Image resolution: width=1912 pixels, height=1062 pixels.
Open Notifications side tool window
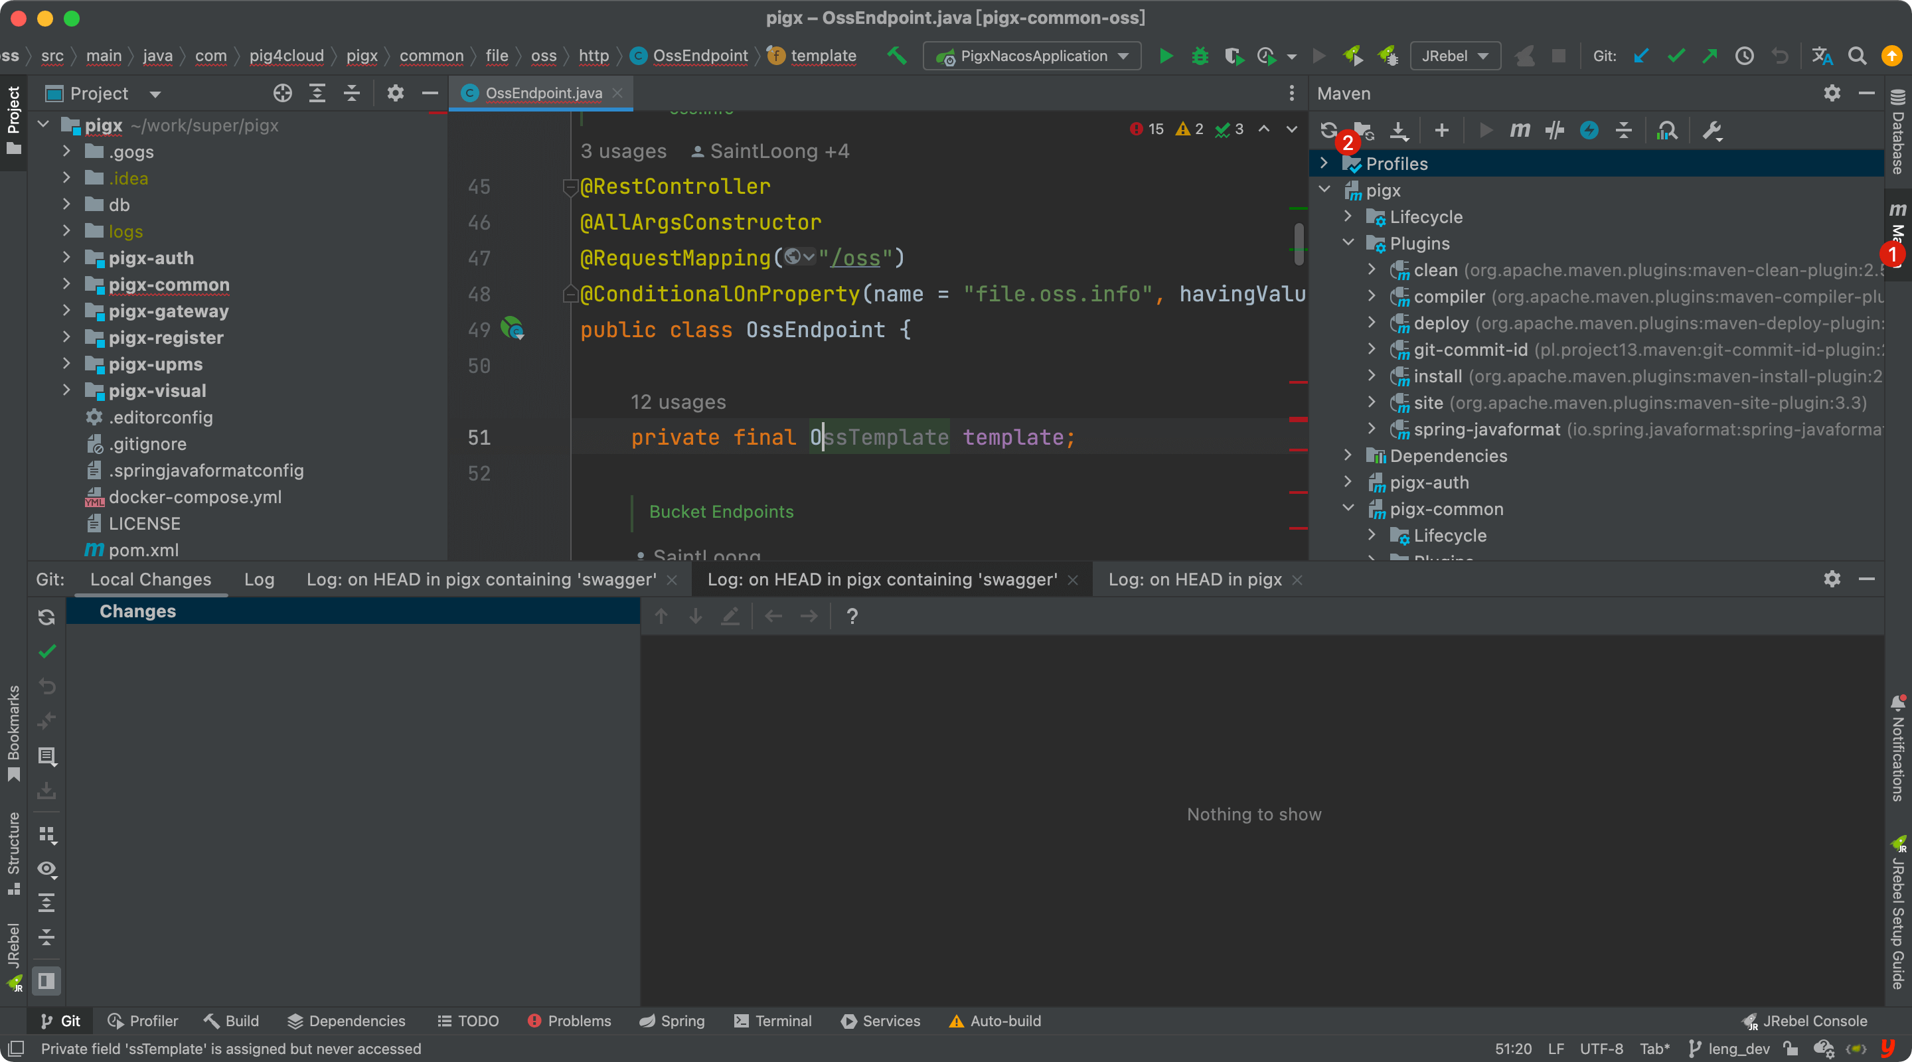click(1897, 748)
